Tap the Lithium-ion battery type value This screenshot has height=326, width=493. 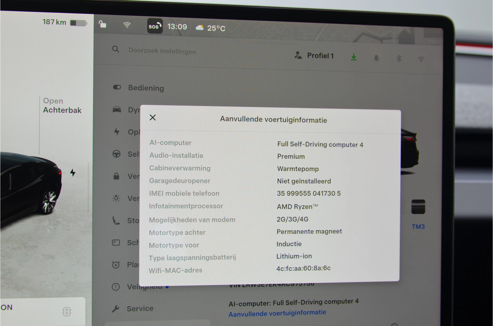294,256
